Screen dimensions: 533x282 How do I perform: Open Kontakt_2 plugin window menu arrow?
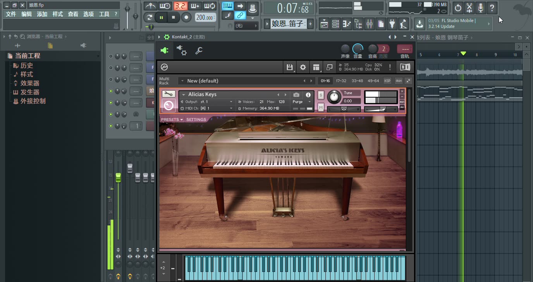click(x=159, y=37)
